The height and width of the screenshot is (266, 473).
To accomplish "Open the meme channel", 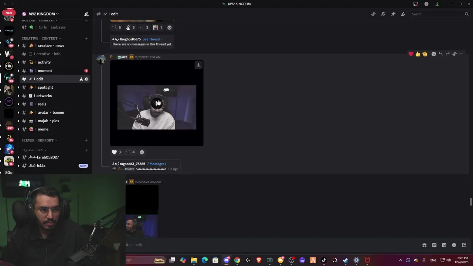I will (x=55, y=129).
